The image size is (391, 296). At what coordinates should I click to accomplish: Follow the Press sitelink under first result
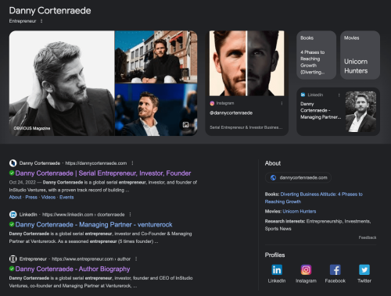point(31,198)
